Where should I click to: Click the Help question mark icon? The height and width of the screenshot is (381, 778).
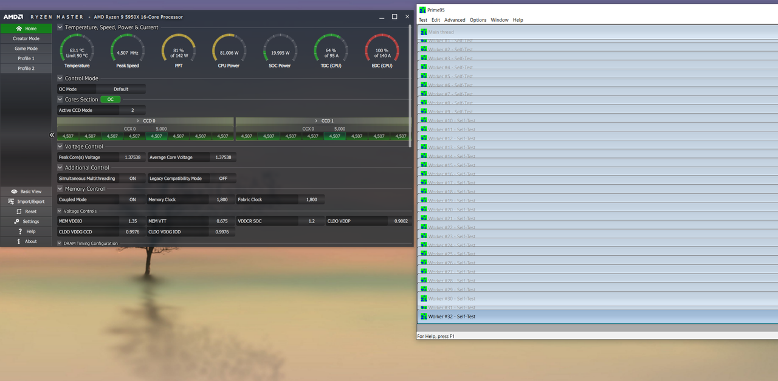click(x=20, y=232)
